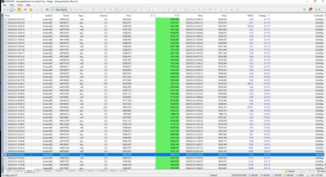Select the crosshair tool
Screen dimensions: 326x177
click(x=146, y=10)
